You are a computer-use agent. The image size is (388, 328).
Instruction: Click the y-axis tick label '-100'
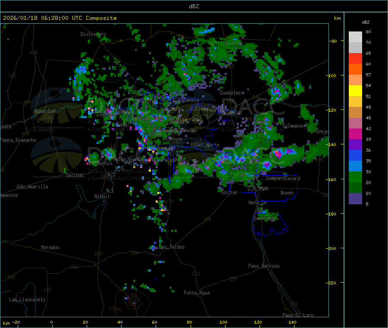(x=331, y=76)
